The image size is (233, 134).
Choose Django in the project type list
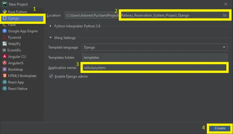(14, 18)
